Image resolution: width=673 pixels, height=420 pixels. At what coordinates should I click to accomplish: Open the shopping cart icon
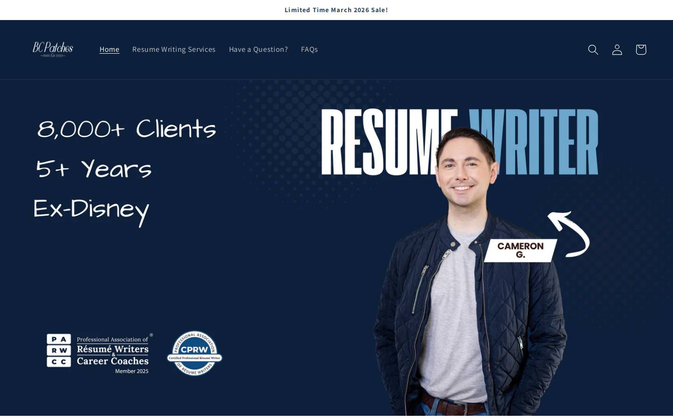641,49
